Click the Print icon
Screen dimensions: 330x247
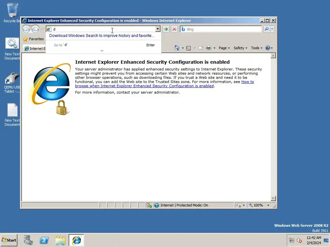click(x=209, y=48)
